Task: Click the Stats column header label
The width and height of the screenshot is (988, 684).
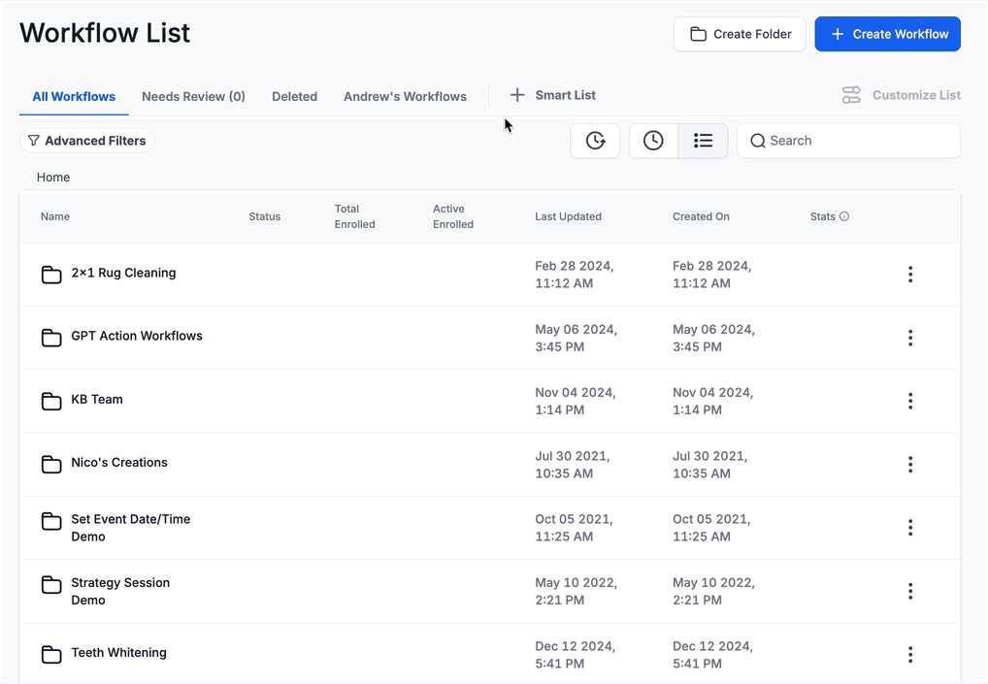Action: coord(822,216)
